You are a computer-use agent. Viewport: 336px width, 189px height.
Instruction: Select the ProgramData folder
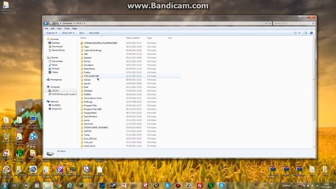click(x=90, y=113)
